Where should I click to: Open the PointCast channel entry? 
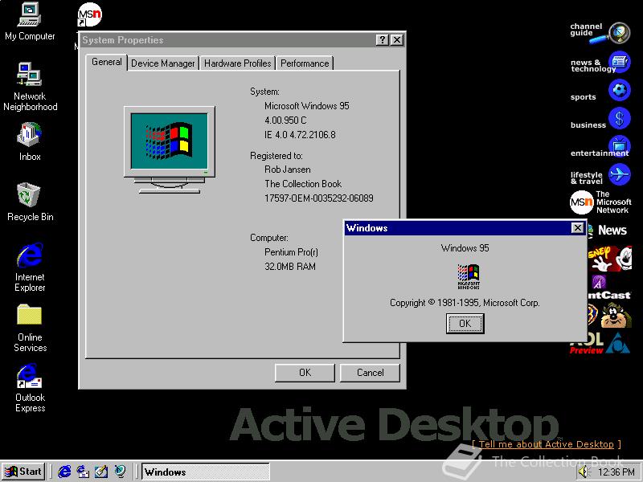pos(609,288)
